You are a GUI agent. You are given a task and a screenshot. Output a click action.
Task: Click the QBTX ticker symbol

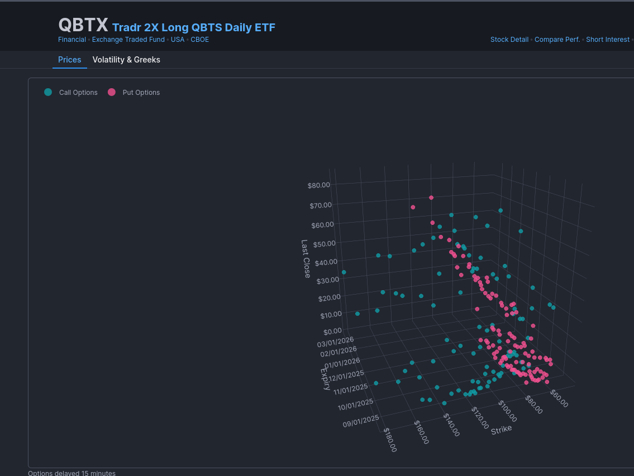tap(83, 25)
